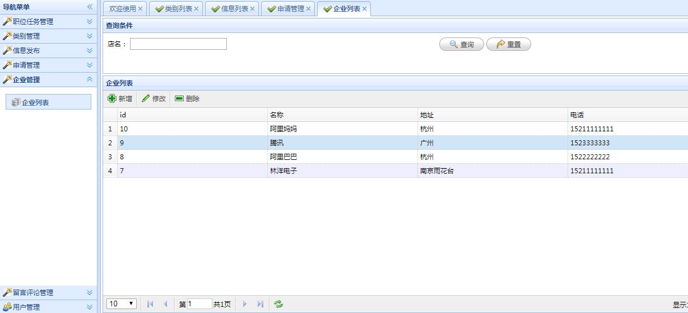Click the 查询 search button

coord(462,44)
